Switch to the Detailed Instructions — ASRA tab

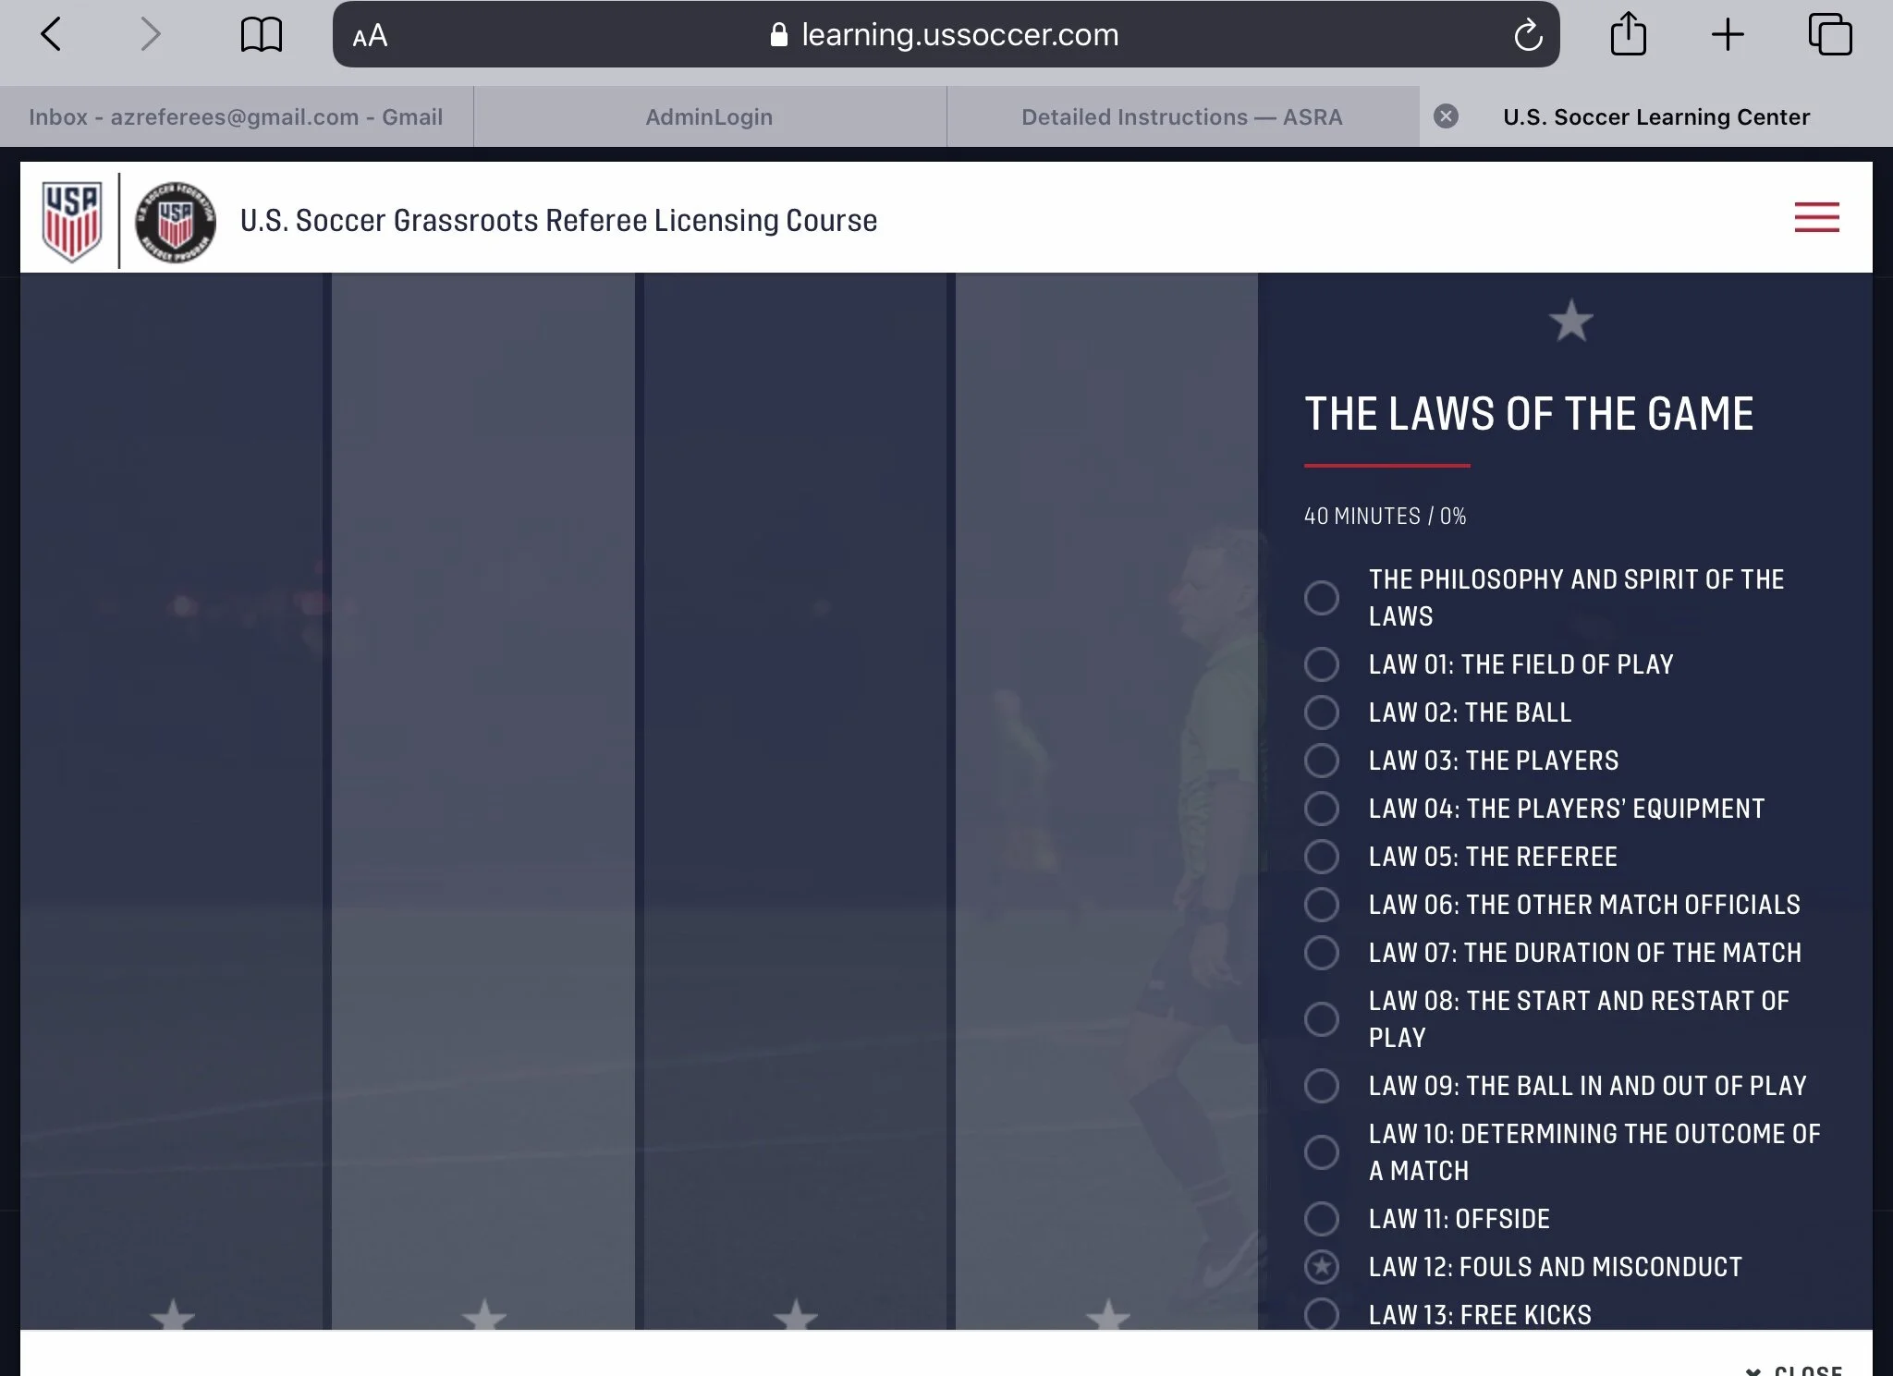[x=1182, y=117]
